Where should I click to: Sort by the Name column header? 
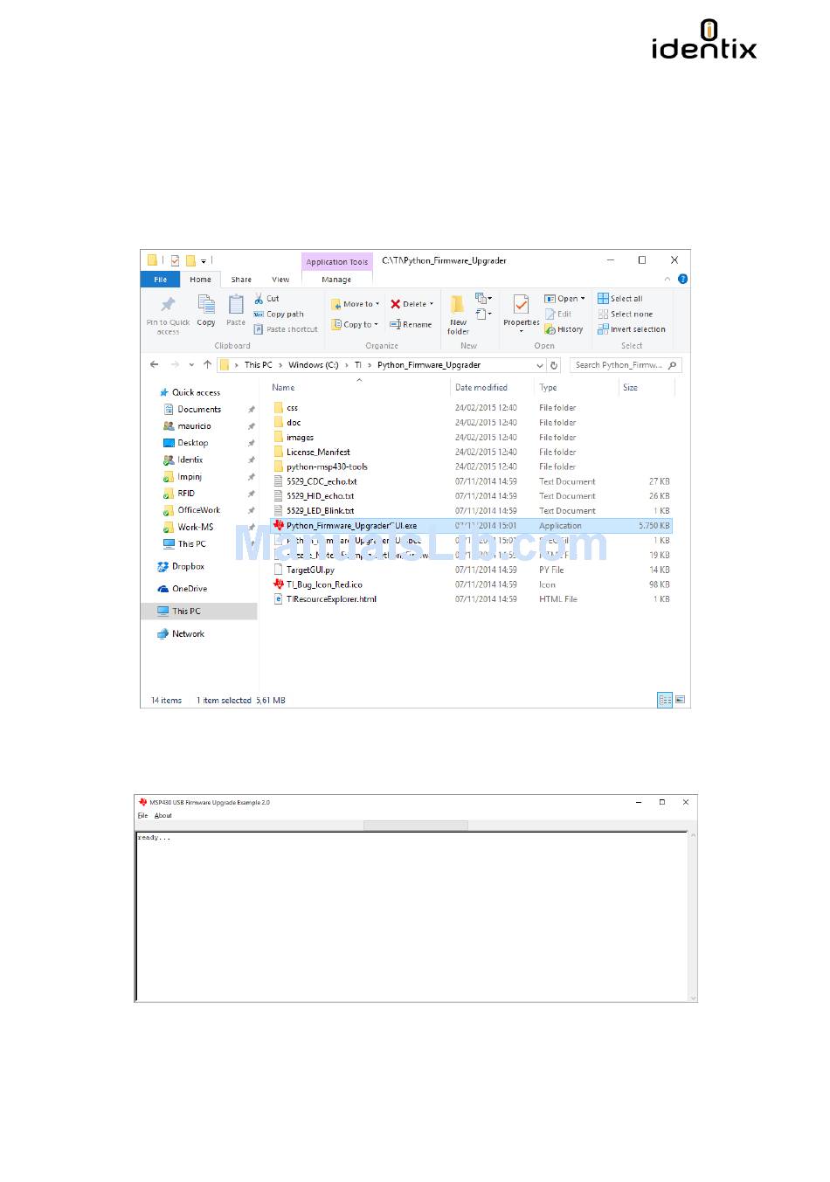(283, 388)
